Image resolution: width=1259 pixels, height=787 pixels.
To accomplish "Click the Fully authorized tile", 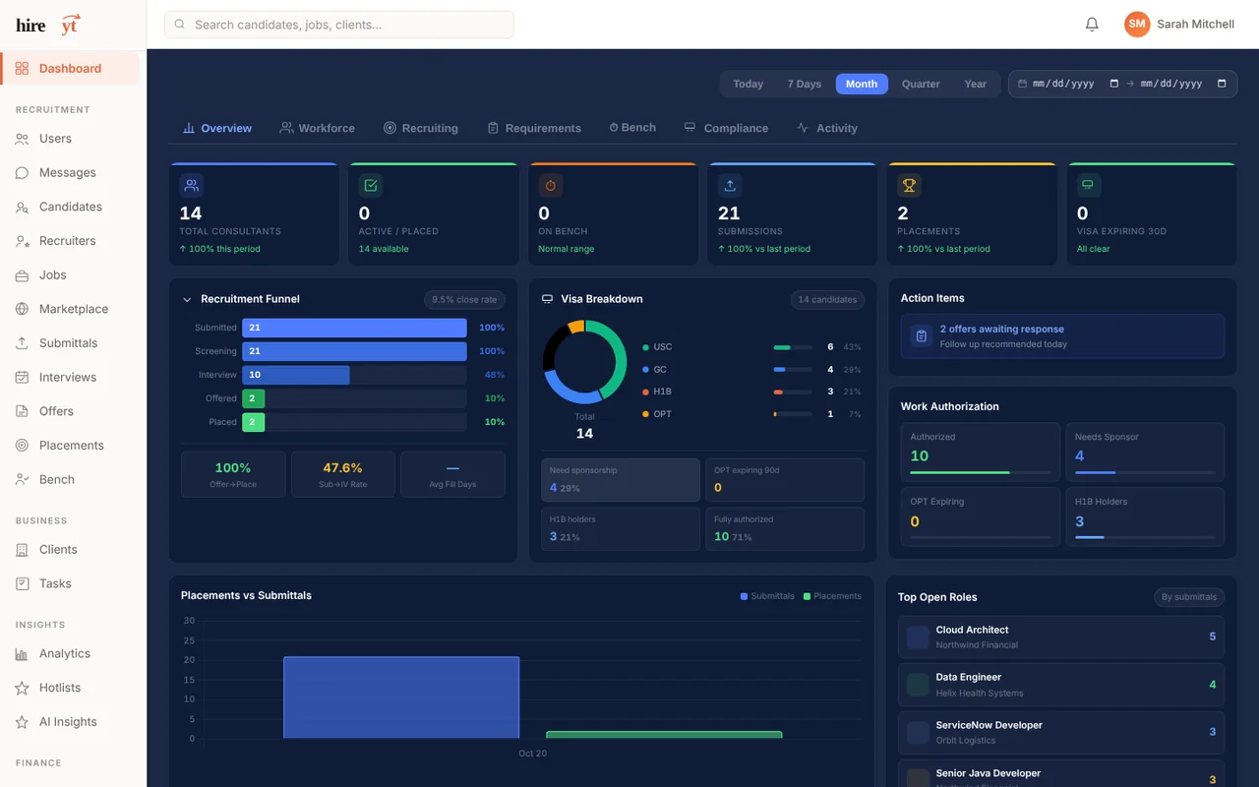I will click(x=785, y=529).
